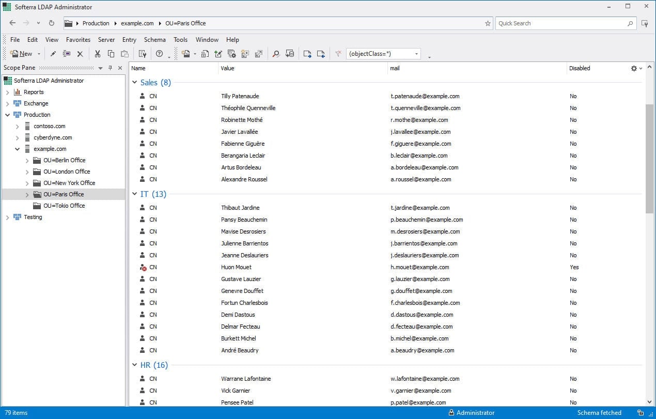Click the Delete X toolbar icon
The image size is (656, 419).
[80, 54]
